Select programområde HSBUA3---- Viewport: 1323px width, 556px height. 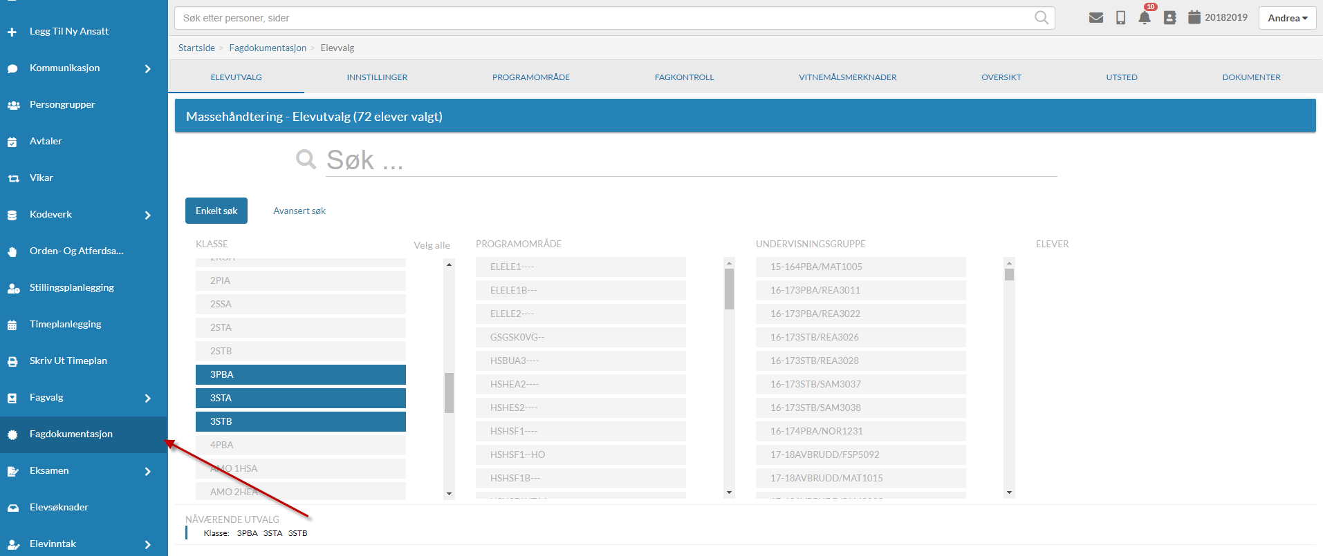pos(581,361)
